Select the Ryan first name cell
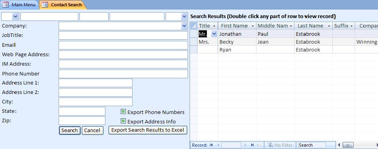Screen dimensions: 378x149 coord(237,50)
